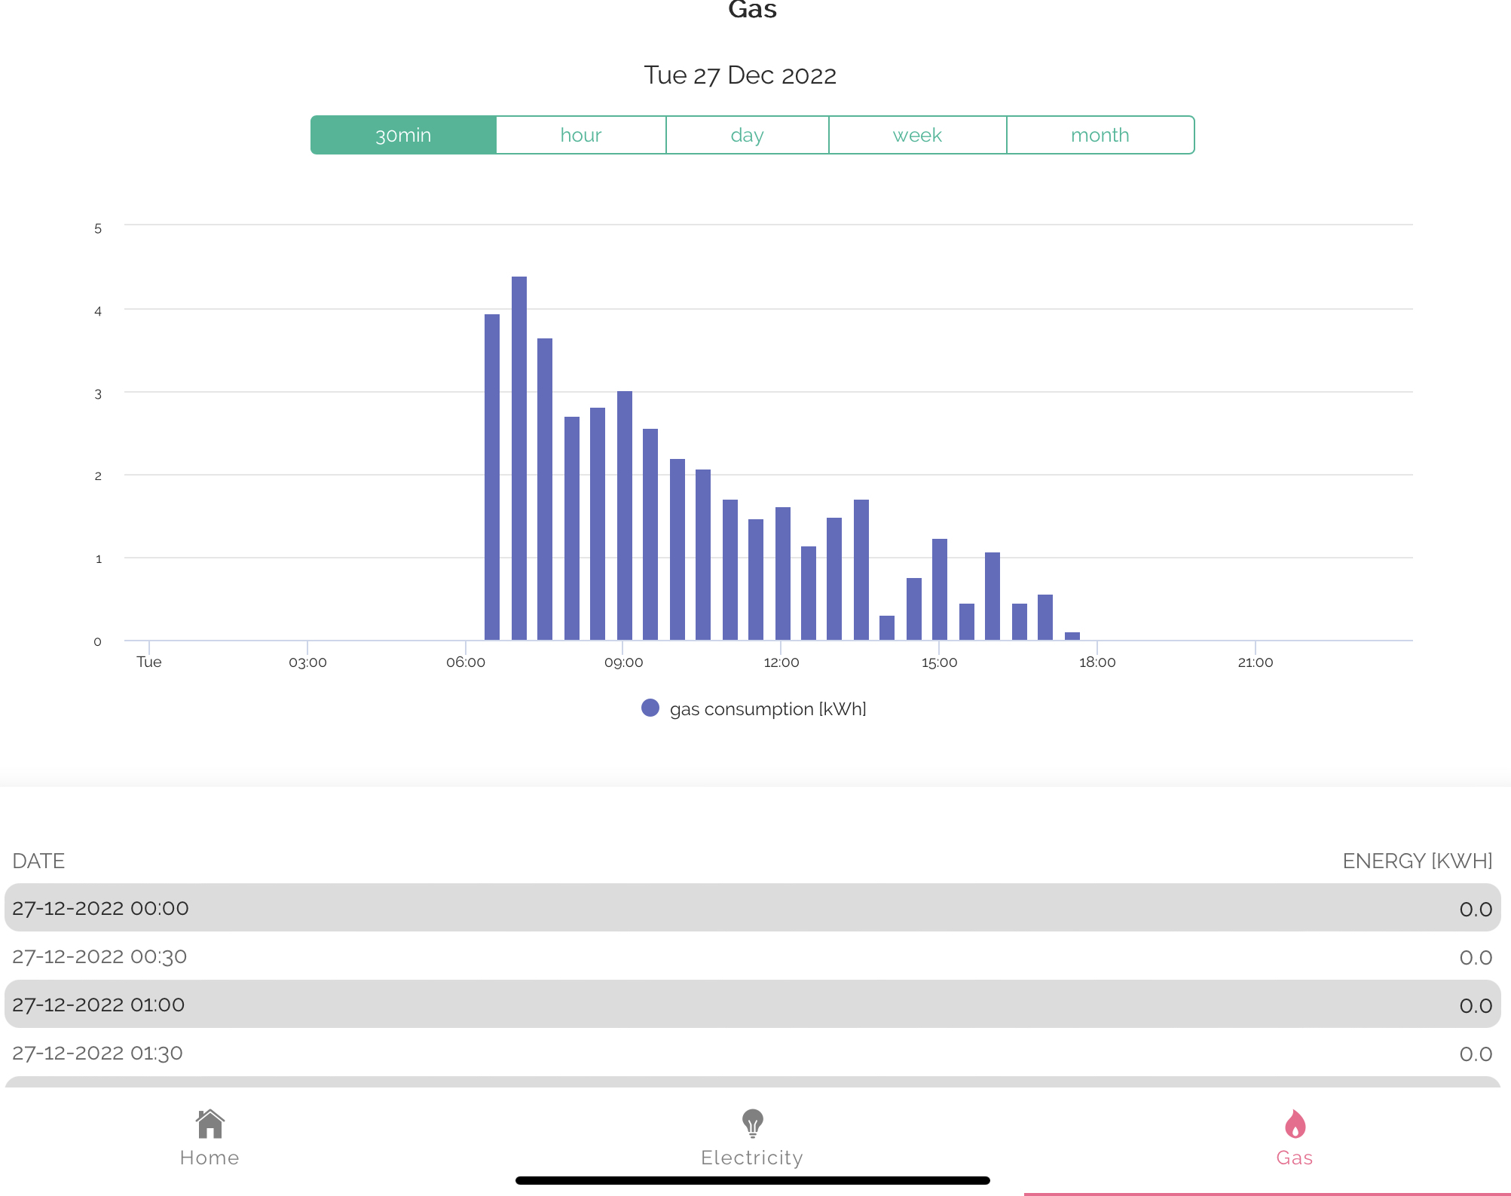Click the Tue 27 Dec 2022 date heading
This screenshot has width=1511, height=1196.
[x=740, y=75]
